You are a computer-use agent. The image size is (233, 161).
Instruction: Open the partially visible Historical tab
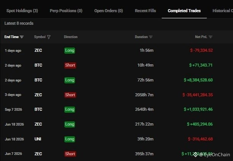(223, 11)
